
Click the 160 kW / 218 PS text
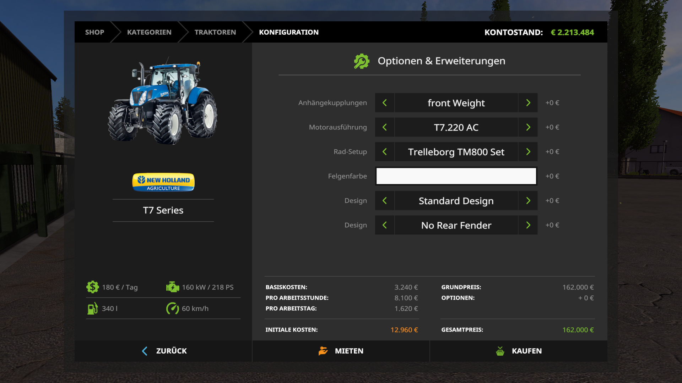coord(208,287)
